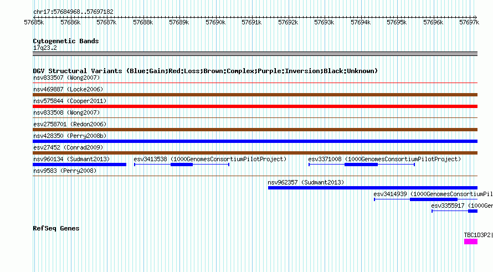Open the esv2758701 (Redon2006) label
493x272 pixels.
pos(70,124)
